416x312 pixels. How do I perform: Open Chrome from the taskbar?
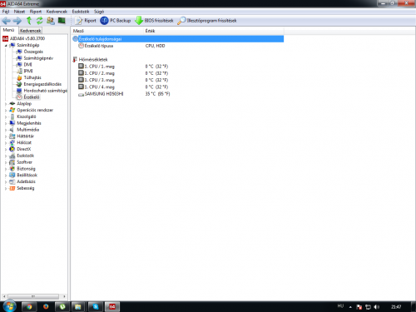coord(29,306)
